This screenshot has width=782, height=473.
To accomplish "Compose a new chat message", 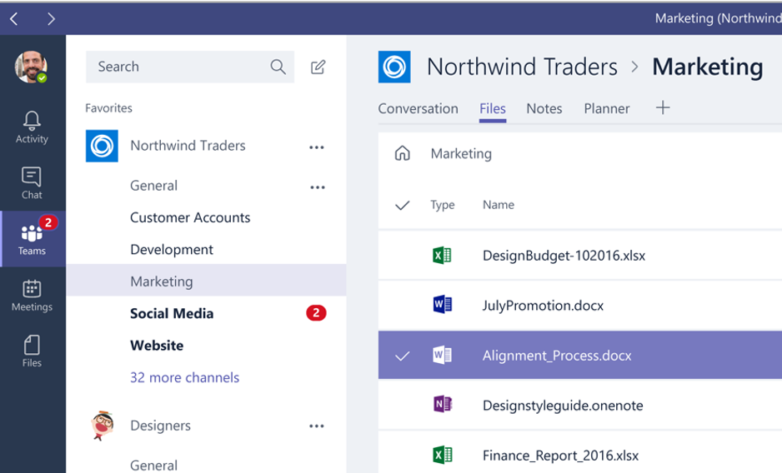I will tap(318, 67).
